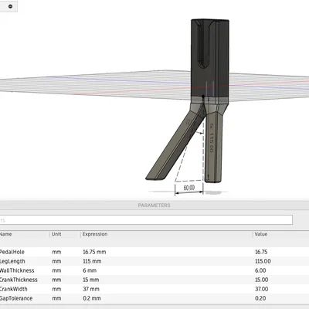The height and width of the screenshot is (309, 309).
Task: Click the Expression column header
Action: (95, 234)
